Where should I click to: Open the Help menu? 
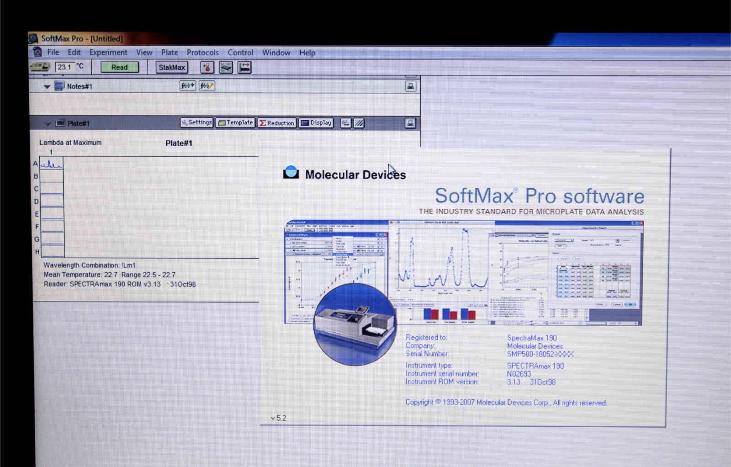pyautogui.click(x=307, y=53)
